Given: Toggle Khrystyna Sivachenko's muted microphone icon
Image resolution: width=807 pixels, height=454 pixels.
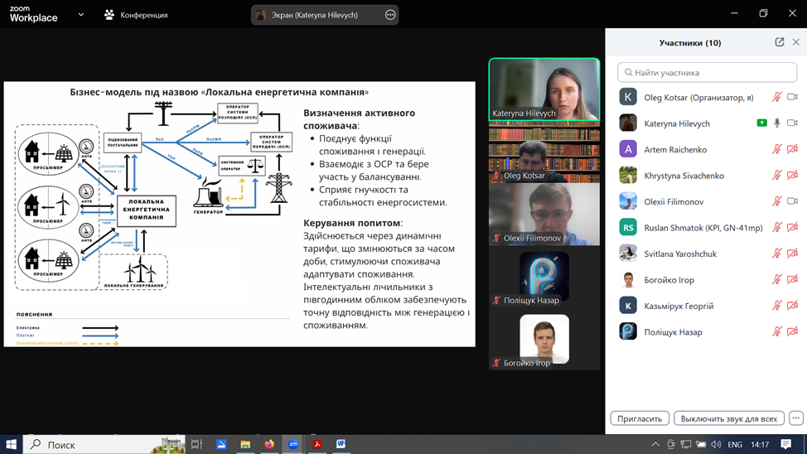Looking at the screenshot, I should [776, 176].
